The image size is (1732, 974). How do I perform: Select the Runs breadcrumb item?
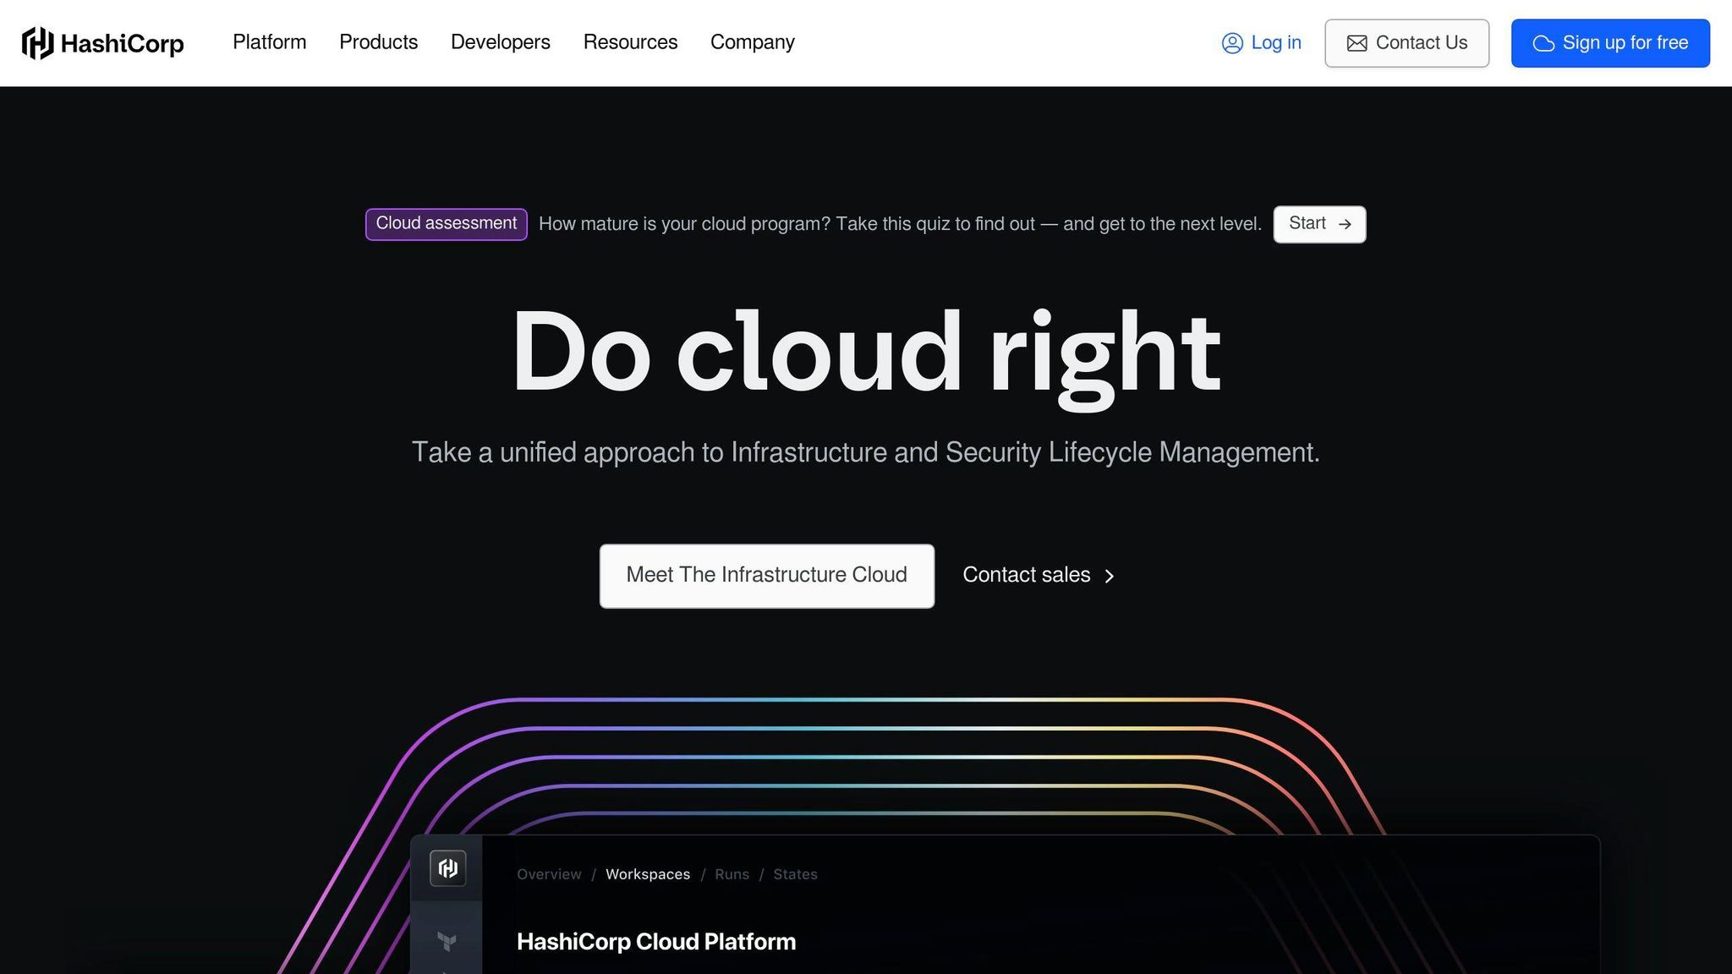[x=732, y=874]
